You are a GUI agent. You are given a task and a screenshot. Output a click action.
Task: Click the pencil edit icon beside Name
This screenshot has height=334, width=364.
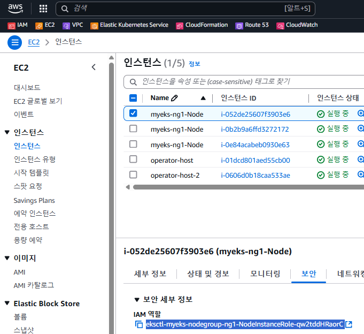pyautogui.click(x=174, y=98)
